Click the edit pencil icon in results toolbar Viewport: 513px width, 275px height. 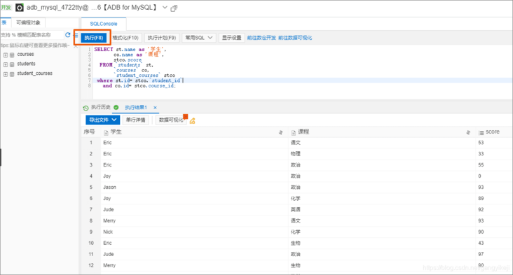point(192,121)
